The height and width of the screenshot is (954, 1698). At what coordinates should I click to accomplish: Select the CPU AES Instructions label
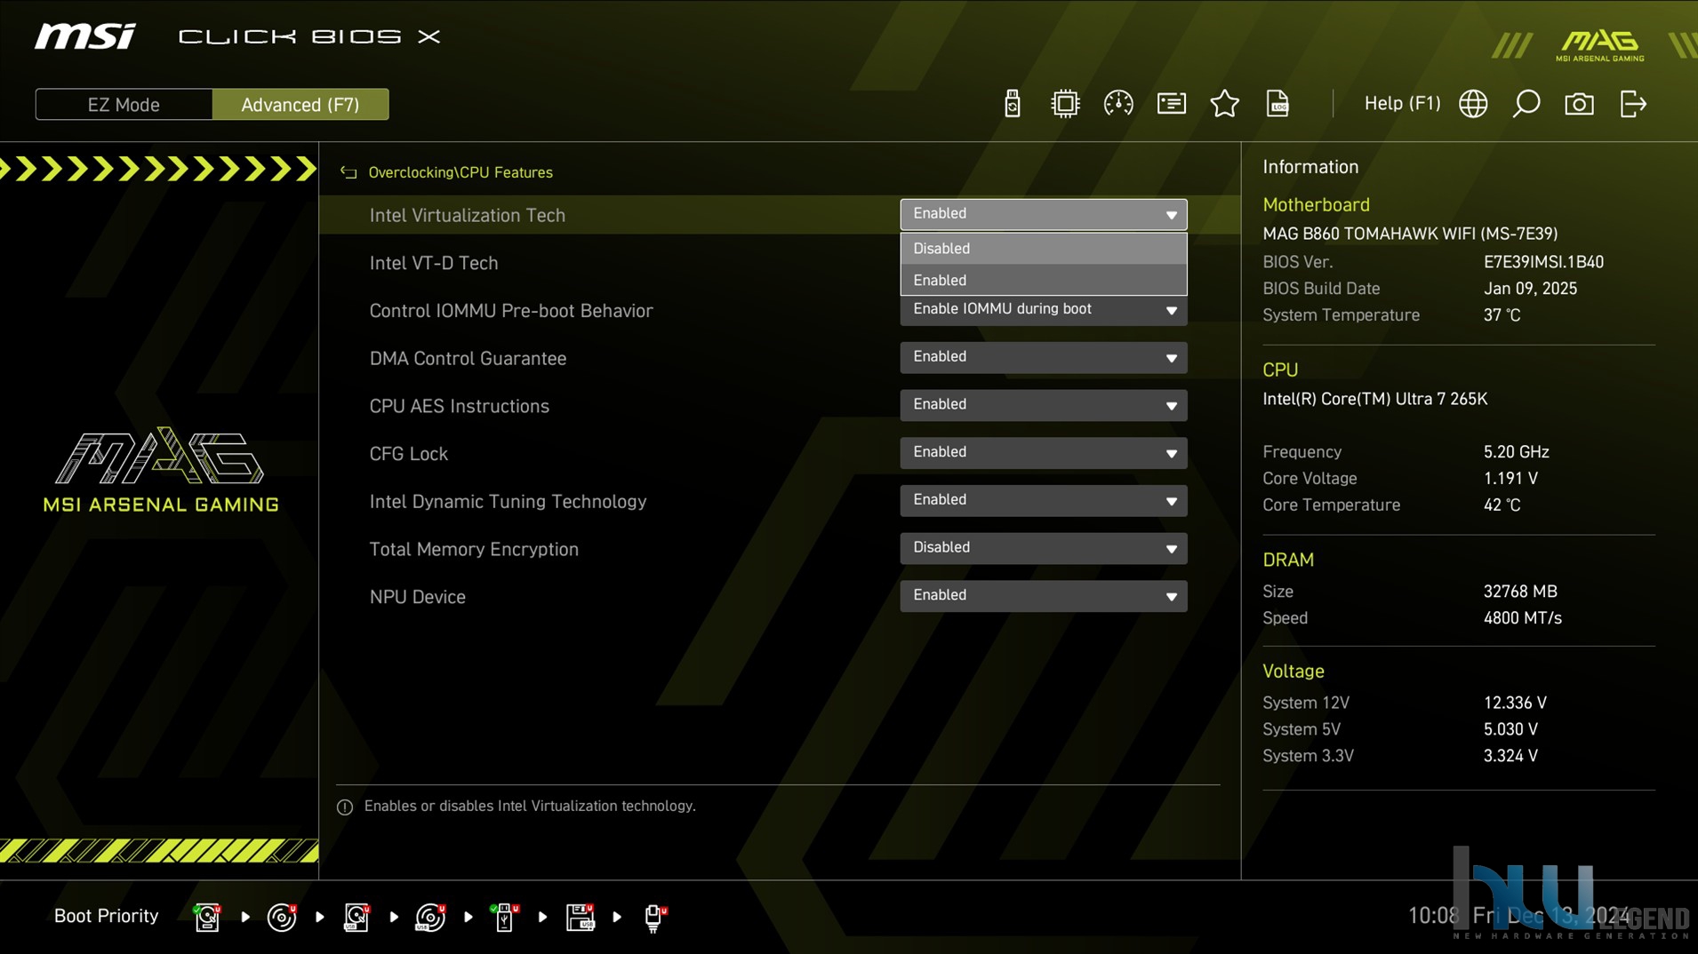(x=459, y=406)
